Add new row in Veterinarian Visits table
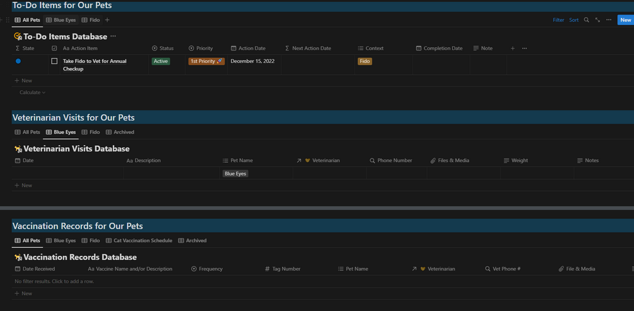634x311 pixels. 23,185
